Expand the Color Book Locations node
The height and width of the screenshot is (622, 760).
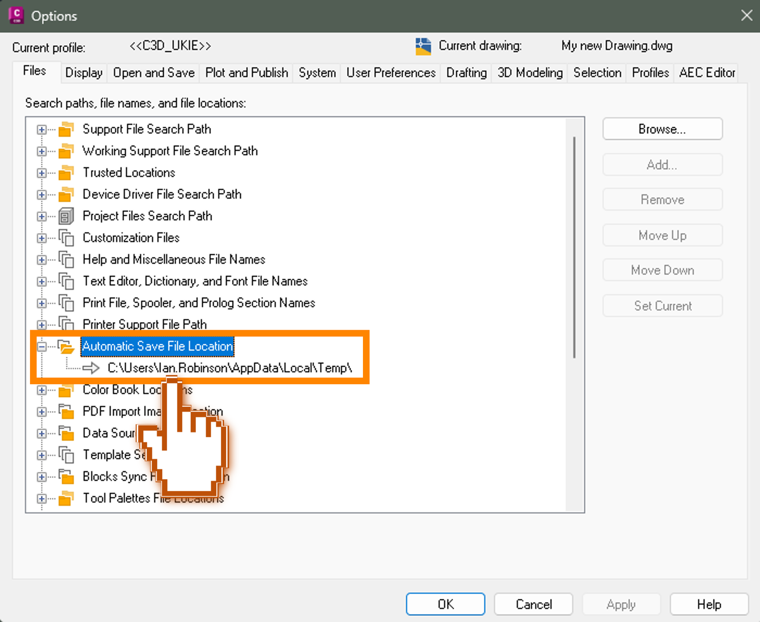(42, 390)
